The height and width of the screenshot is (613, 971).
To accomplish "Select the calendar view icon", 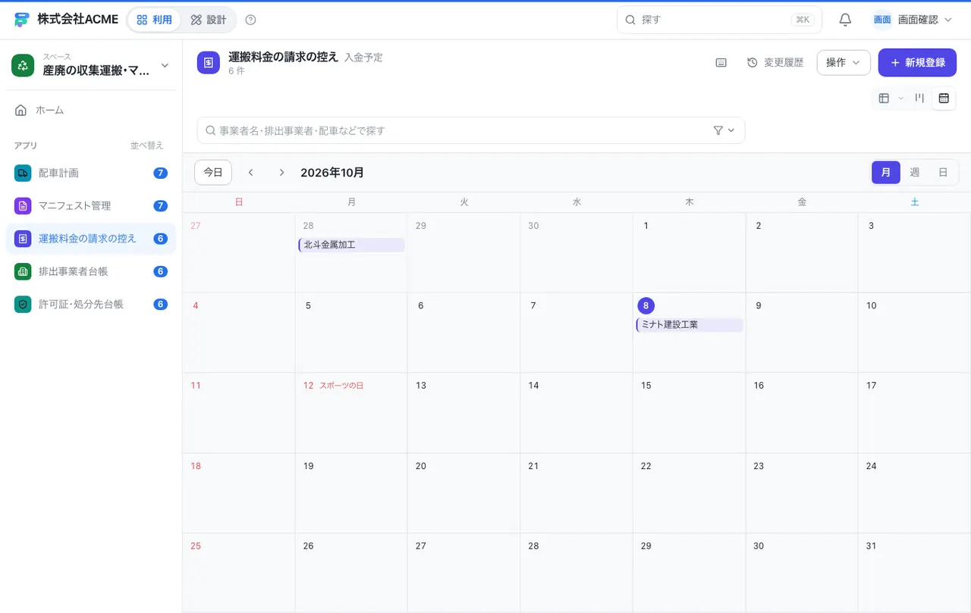I will pos(944,98).
